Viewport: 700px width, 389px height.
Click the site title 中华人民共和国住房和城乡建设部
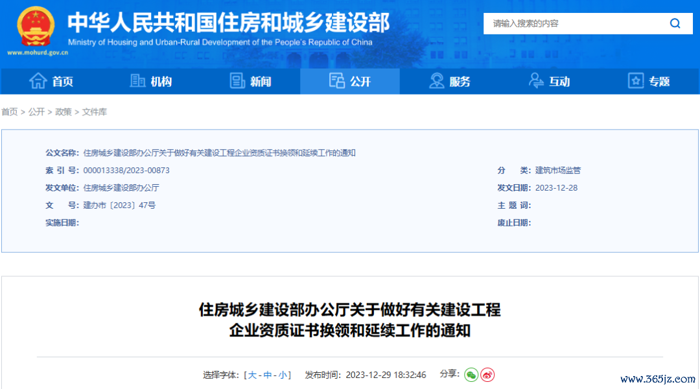coord(229,22)
